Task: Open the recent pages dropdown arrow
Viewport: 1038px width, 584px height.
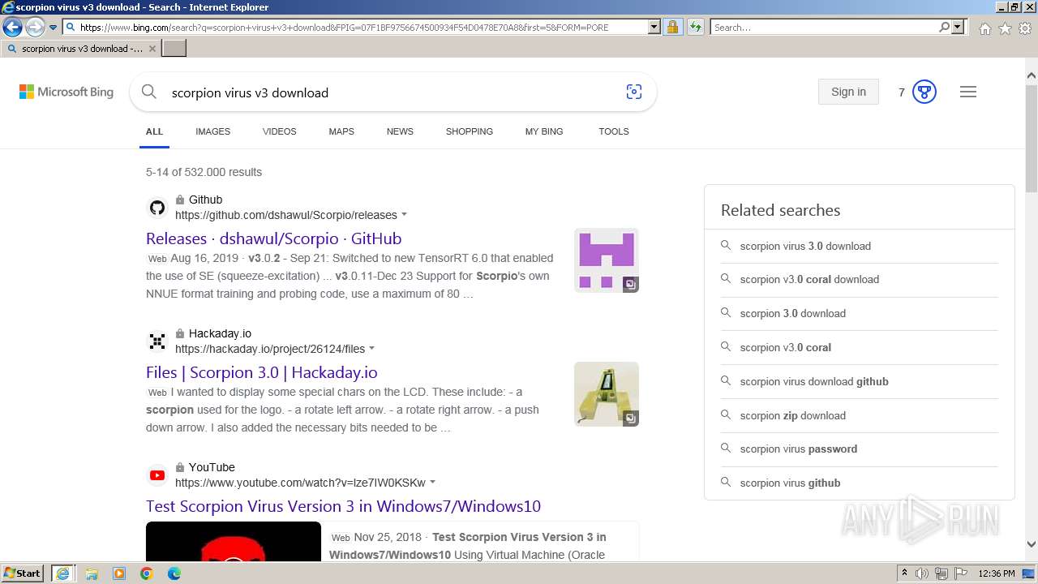Action: pos(54,28)
